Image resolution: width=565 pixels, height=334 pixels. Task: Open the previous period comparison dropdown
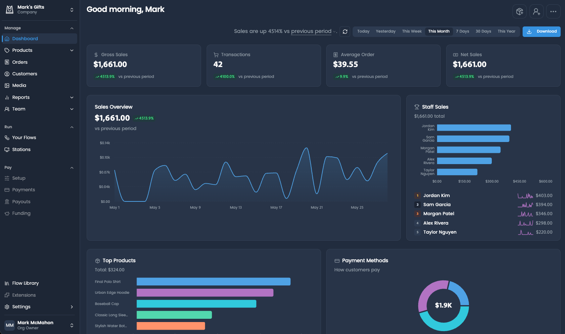pyautogui.click(x=314, y=32)
